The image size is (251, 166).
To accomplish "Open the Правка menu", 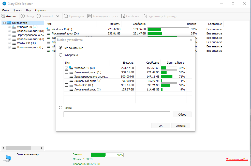I will (x=18, y=10).
